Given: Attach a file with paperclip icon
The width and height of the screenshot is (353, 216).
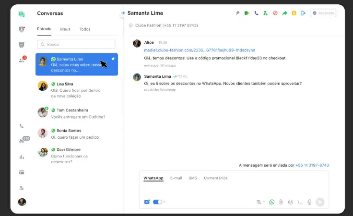Looking at the screenshot, I should pos(281,202).
